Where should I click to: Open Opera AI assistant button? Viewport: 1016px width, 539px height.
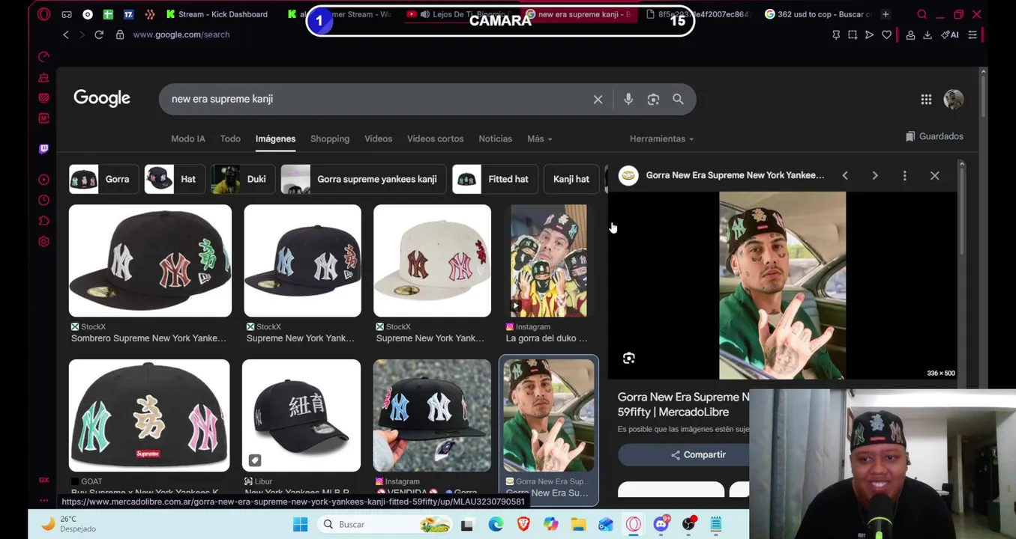950,34
